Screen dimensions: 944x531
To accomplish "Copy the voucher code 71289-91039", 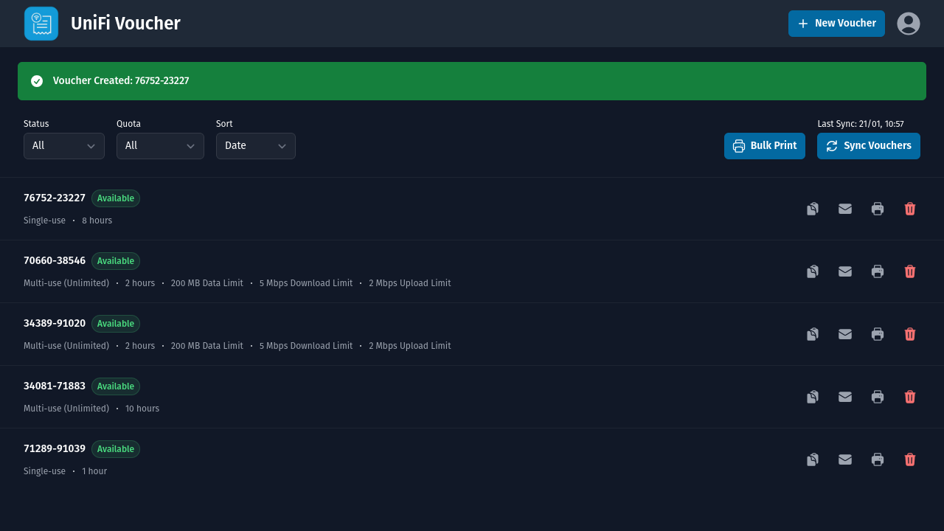I will click(812, 459).
